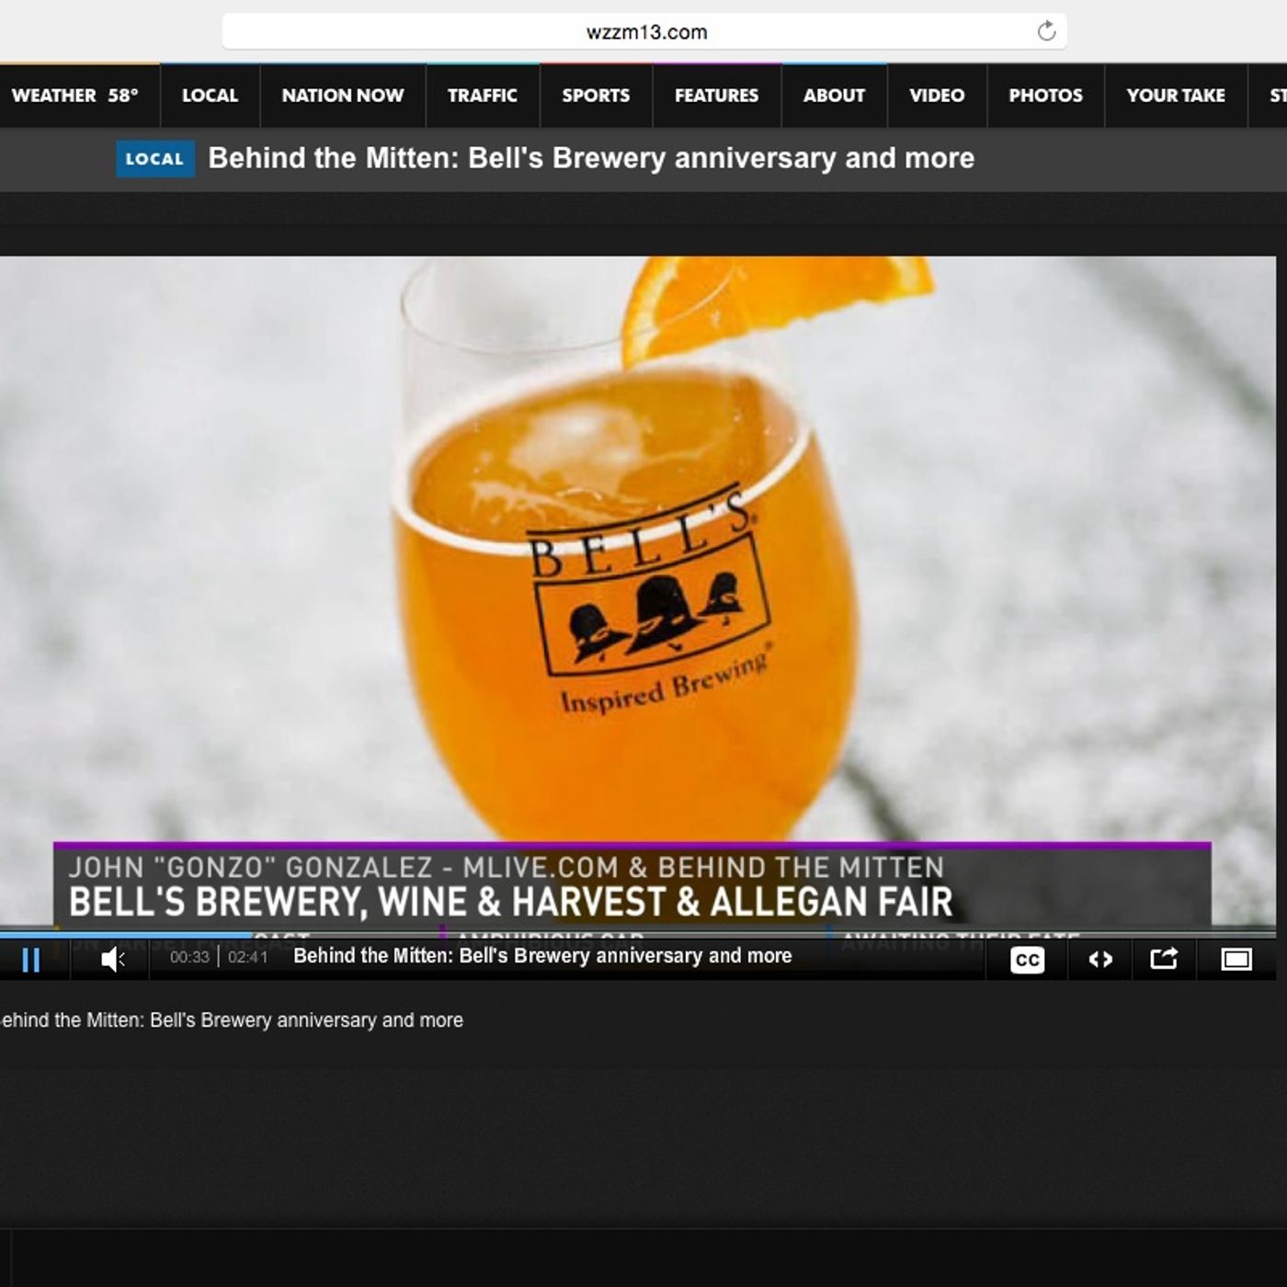
Task: Open the Features menu
Action: pos(717,96)
